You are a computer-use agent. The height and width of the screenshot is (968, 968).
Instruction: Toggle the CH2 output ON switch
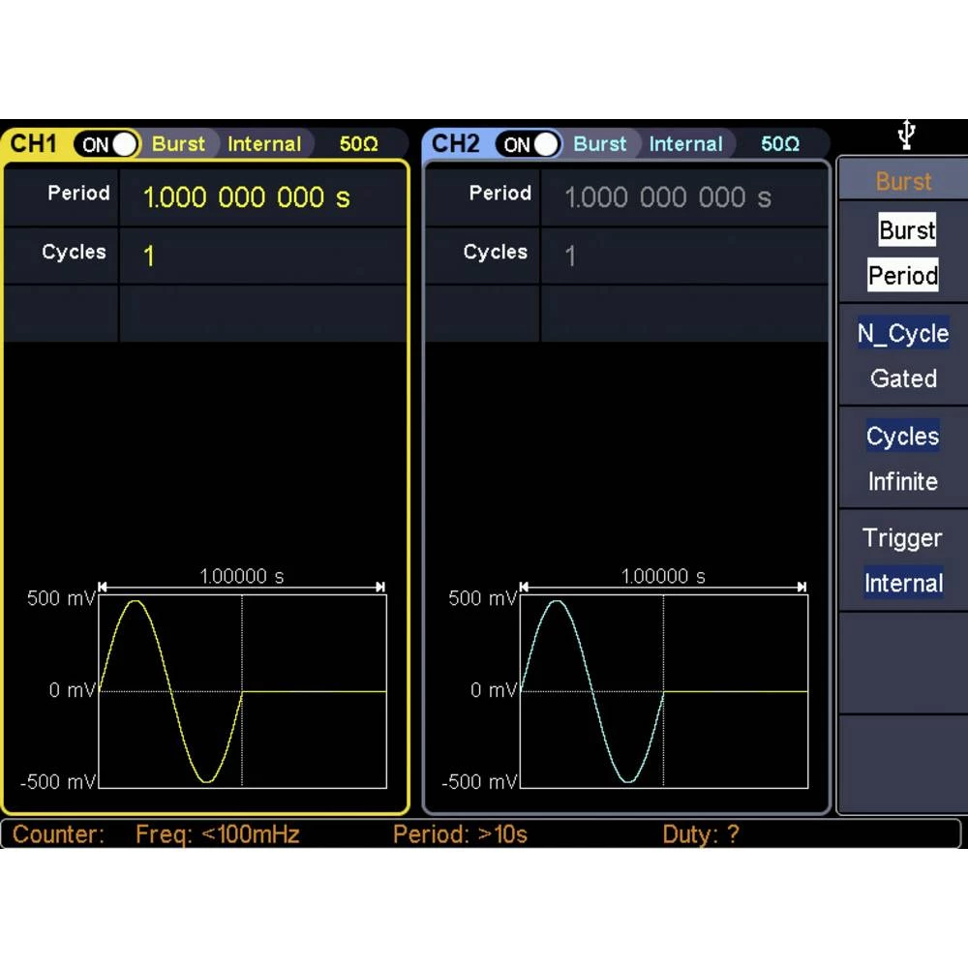click(528, 144)
